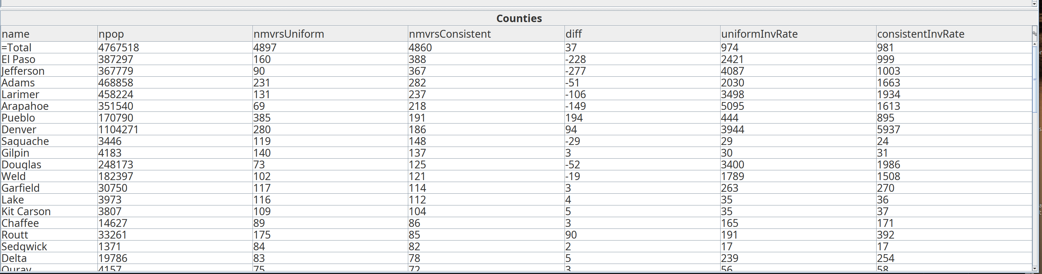Select the El Paso county name
This screenshot has height=274, width=1042.
click(x=49, y=59)
